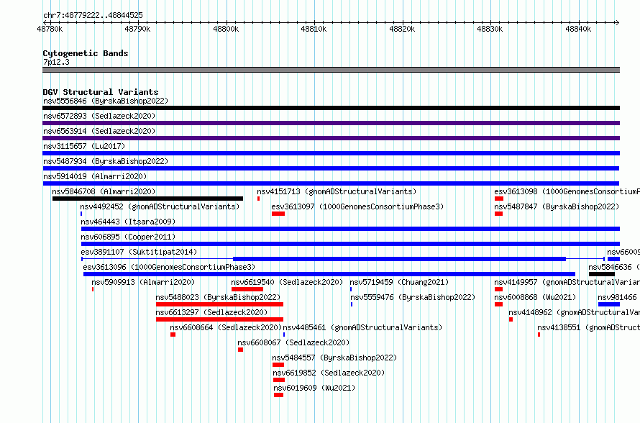
Task: Open the nsv6608067 (Sedlazeck2020) label
Action: [293, 342]
